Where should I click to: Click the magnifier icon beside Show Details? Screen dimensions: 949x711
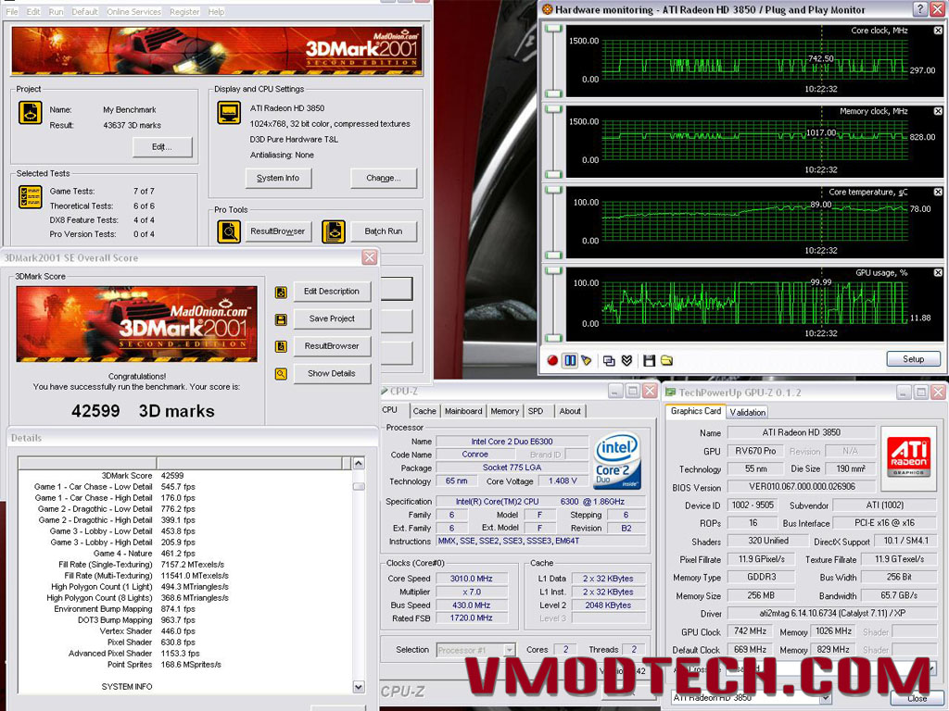click(x=281, y=374)
